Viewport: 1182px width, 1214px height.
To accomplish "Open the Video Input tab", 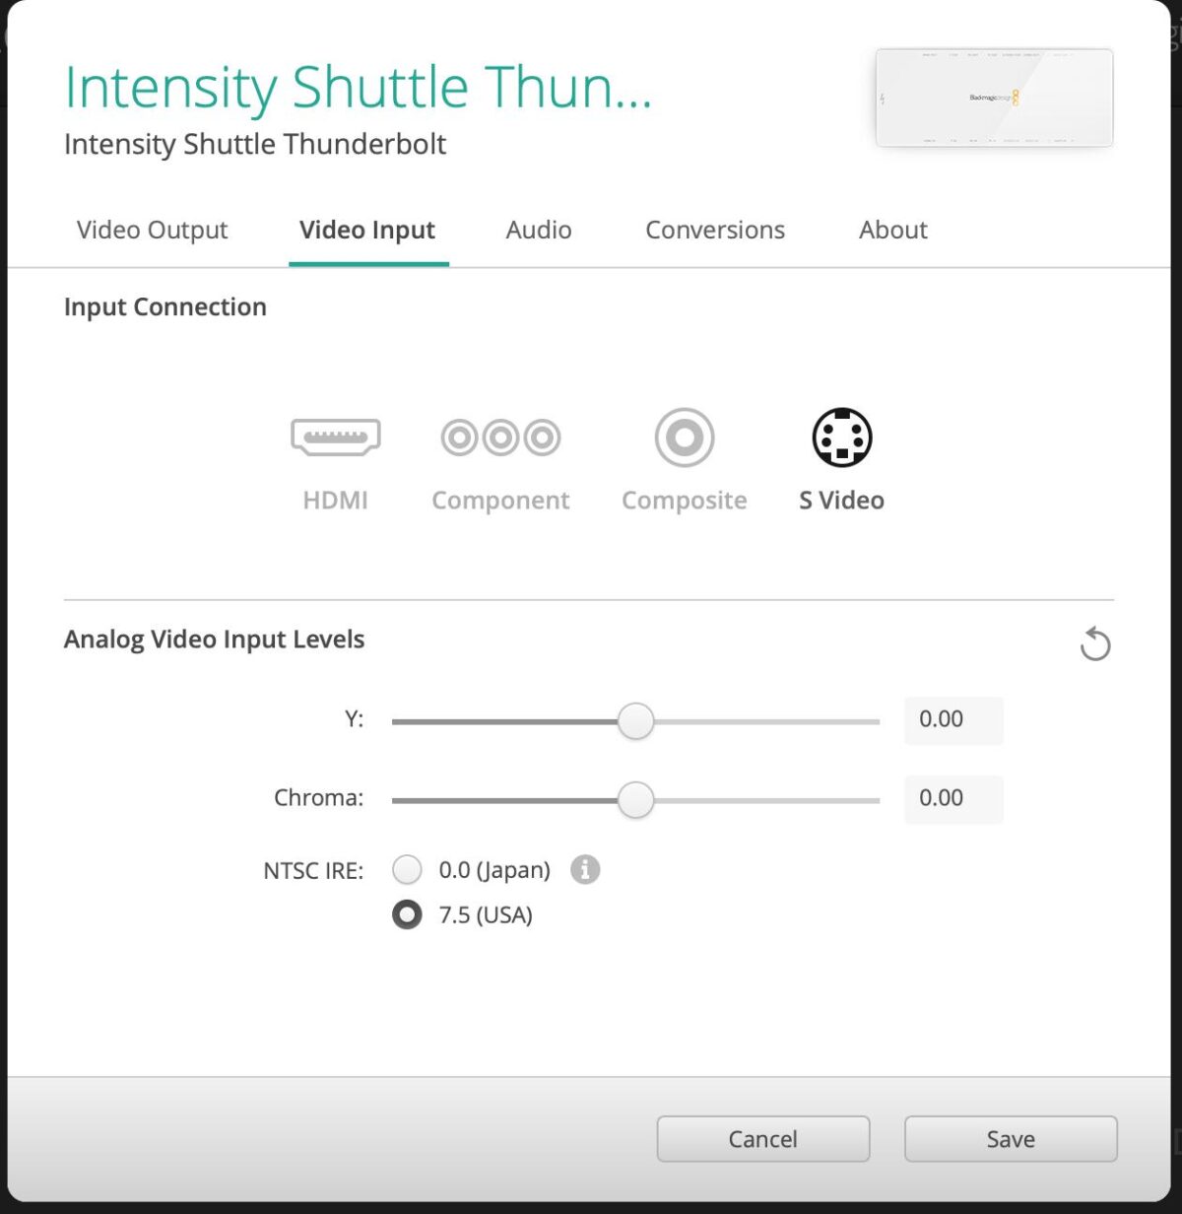I will pyautogui.click(x=367, y=230).
